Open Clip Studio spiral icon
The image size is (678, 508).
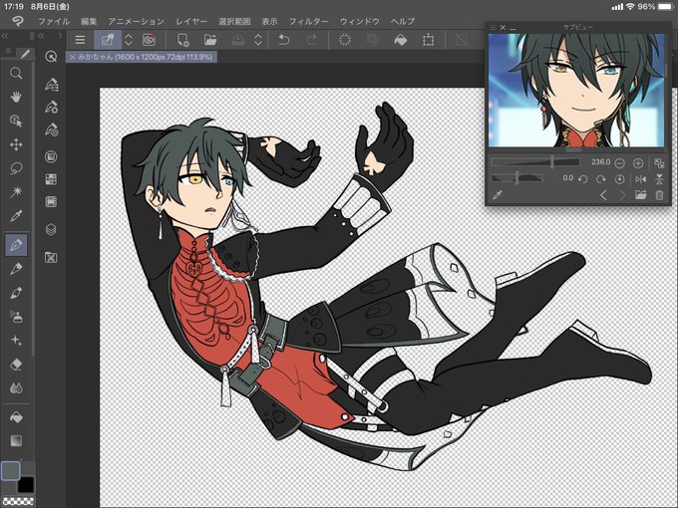pyautogui.click(x=149, y=40)
